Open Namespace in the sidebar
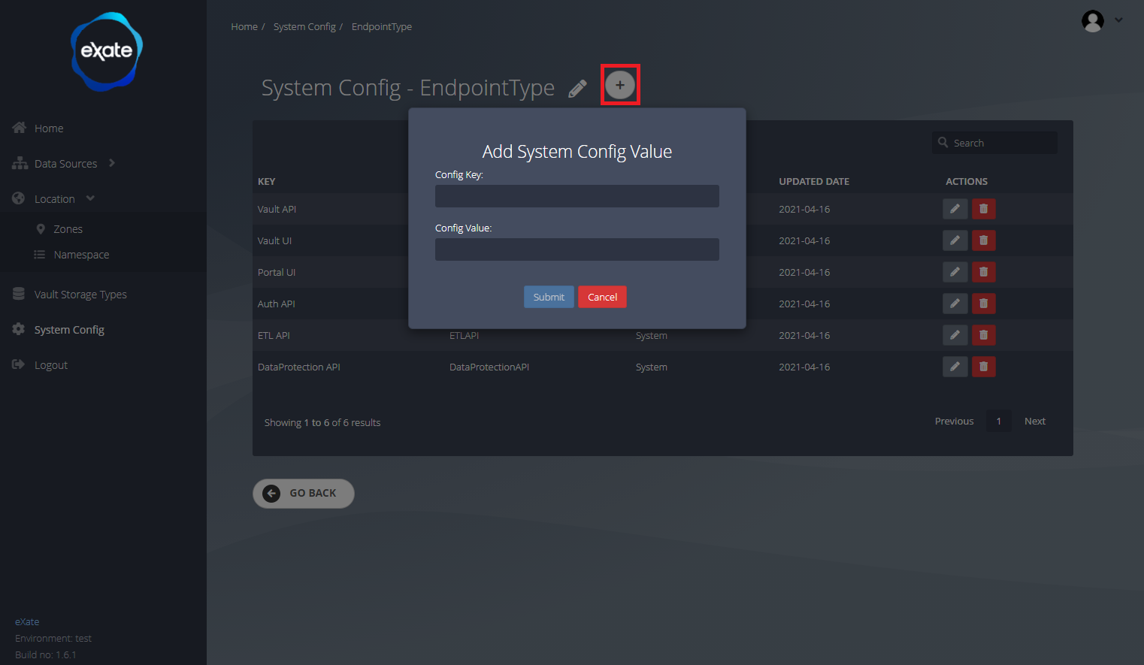This screenshot has width=1144, height=665. pyautogui.click(x=81, y=255)
